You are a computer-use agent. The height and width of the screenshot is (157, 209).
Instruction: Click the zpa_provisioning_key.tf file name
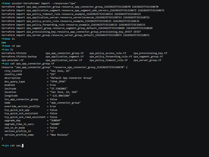pyautogui.click(x=150, y=53)
